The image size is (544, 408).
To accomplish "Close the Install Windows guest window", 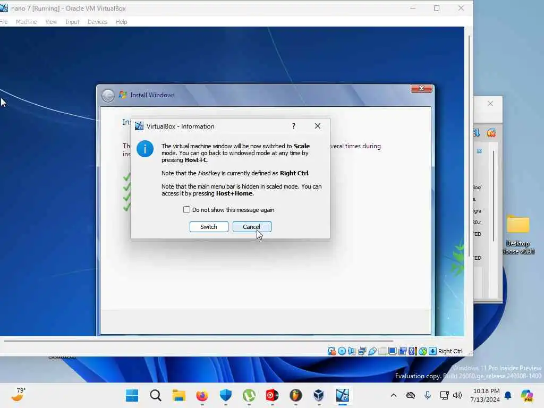I will [x=421, y=89].
